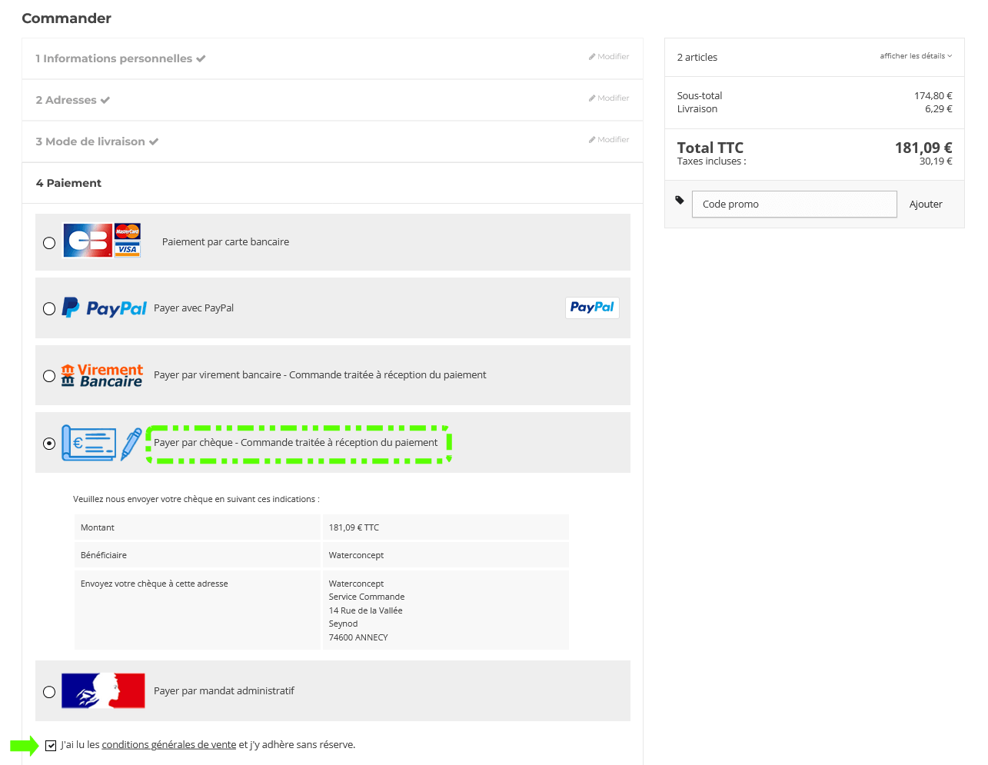
Task: Click the PayPal badge on the right
Action: (592, 308)
